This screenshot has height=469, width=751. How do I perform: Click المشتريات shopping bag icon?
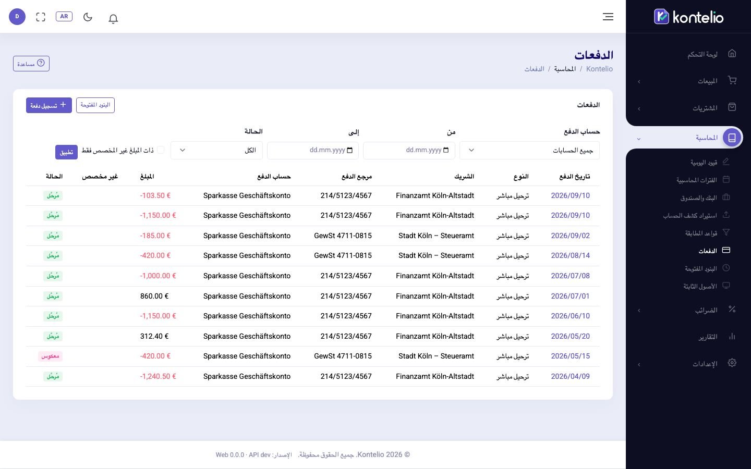point(732,107)
